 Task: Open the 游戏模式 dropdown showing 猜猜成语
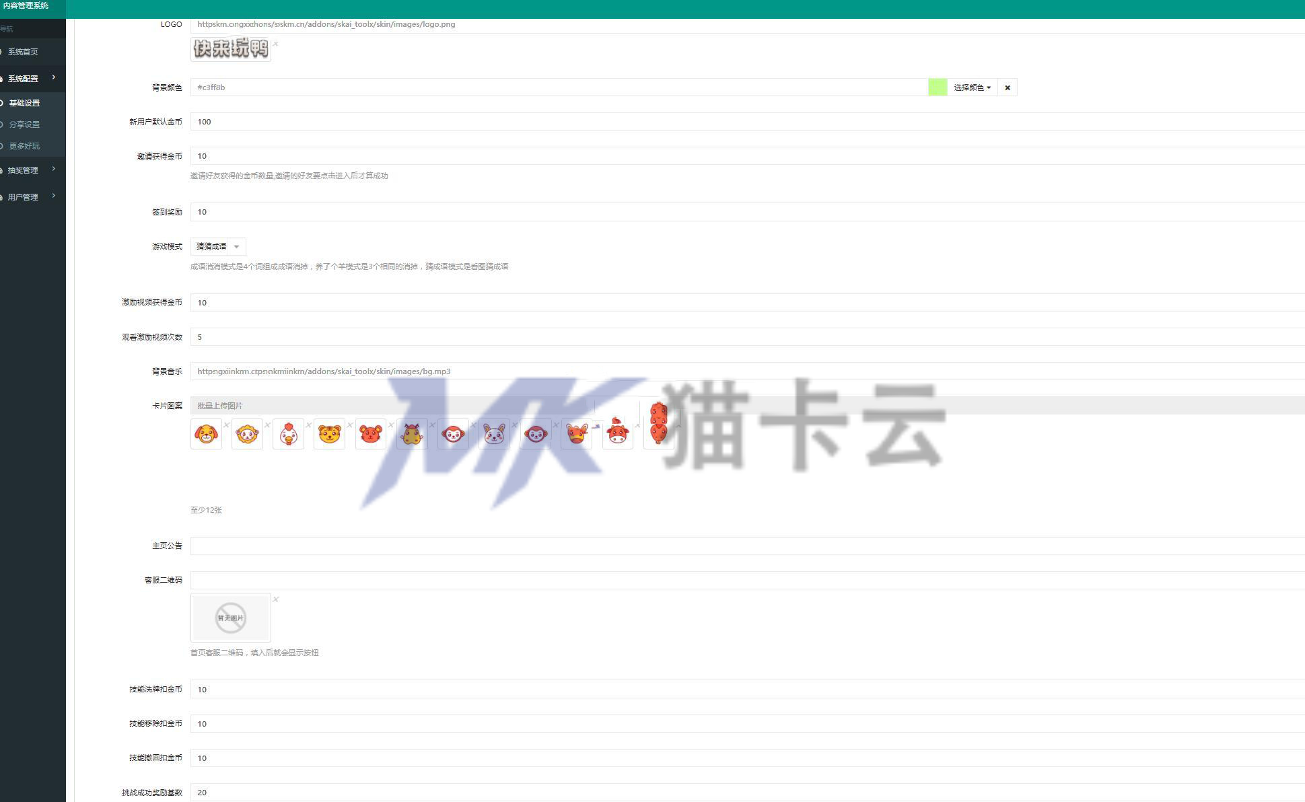(218, 246)
